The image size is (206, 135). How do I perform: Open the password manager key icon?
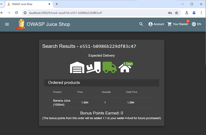170,13
